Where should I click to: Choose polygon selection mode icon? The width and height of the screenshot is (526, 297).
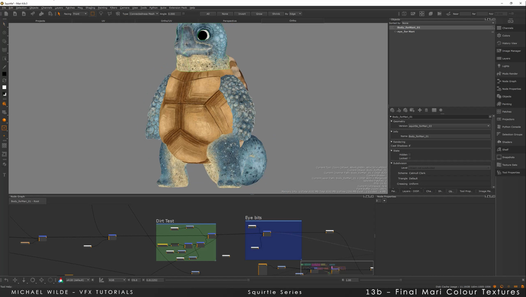point(109,14)
